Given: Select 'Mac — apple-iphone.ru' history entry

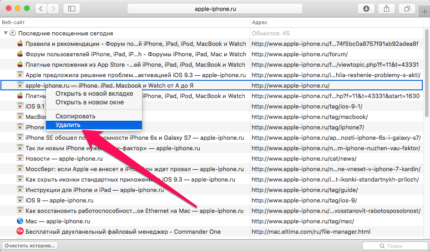Looking at the screenshot, I should pos(58,221).
